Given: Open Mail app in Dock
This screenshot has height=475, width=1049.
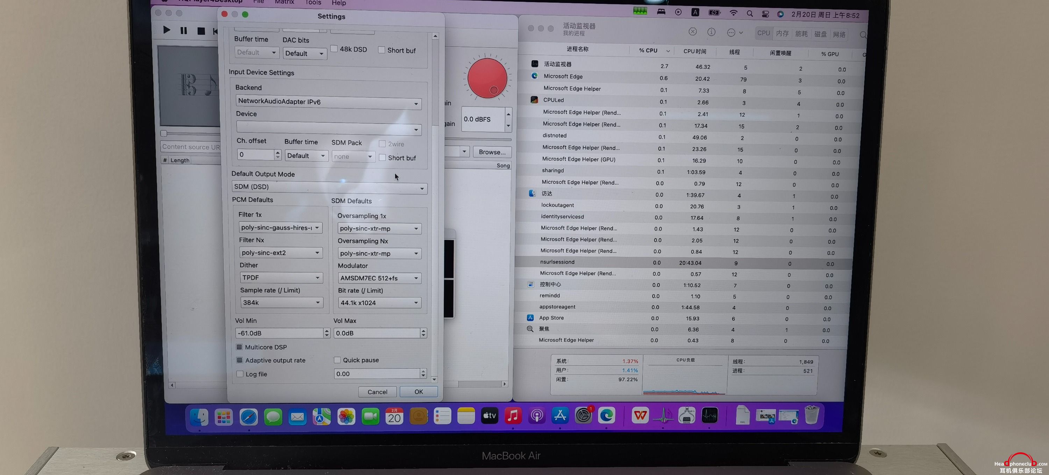Looking at the screenshot, I should tap(298, 417).
